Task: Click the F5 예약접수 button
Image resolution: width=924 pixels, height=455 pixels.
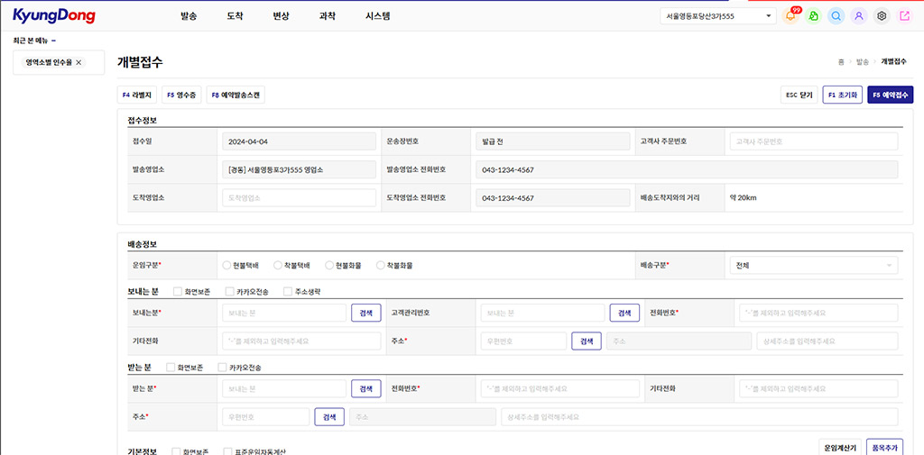Action: tap(890, 95)
